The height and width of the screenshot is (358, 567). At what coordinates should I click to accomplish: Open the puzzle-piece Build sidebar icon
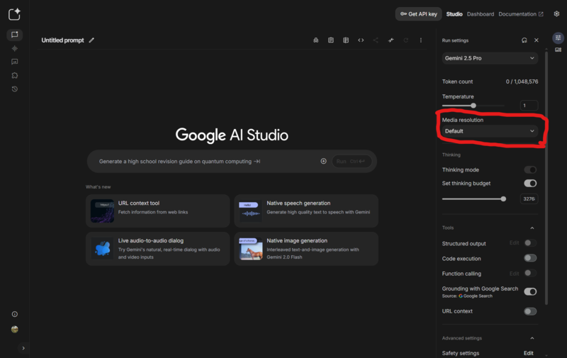coord(14,75)
